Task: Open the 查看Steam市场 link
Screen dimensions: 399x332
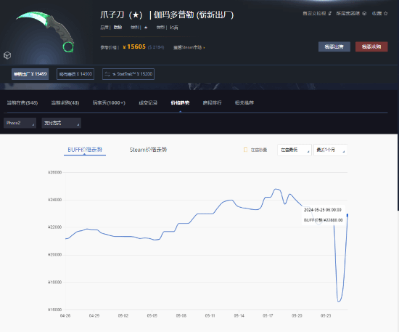Action: pos(189,47)
